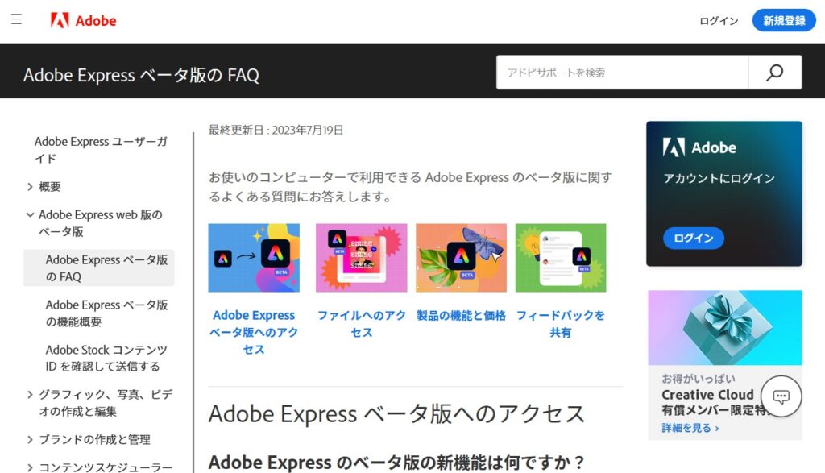Open Adobe Stock コンテンツ ID を確認して送信する item
Viewport: 825px width, 473px height.
pos(106,358)
